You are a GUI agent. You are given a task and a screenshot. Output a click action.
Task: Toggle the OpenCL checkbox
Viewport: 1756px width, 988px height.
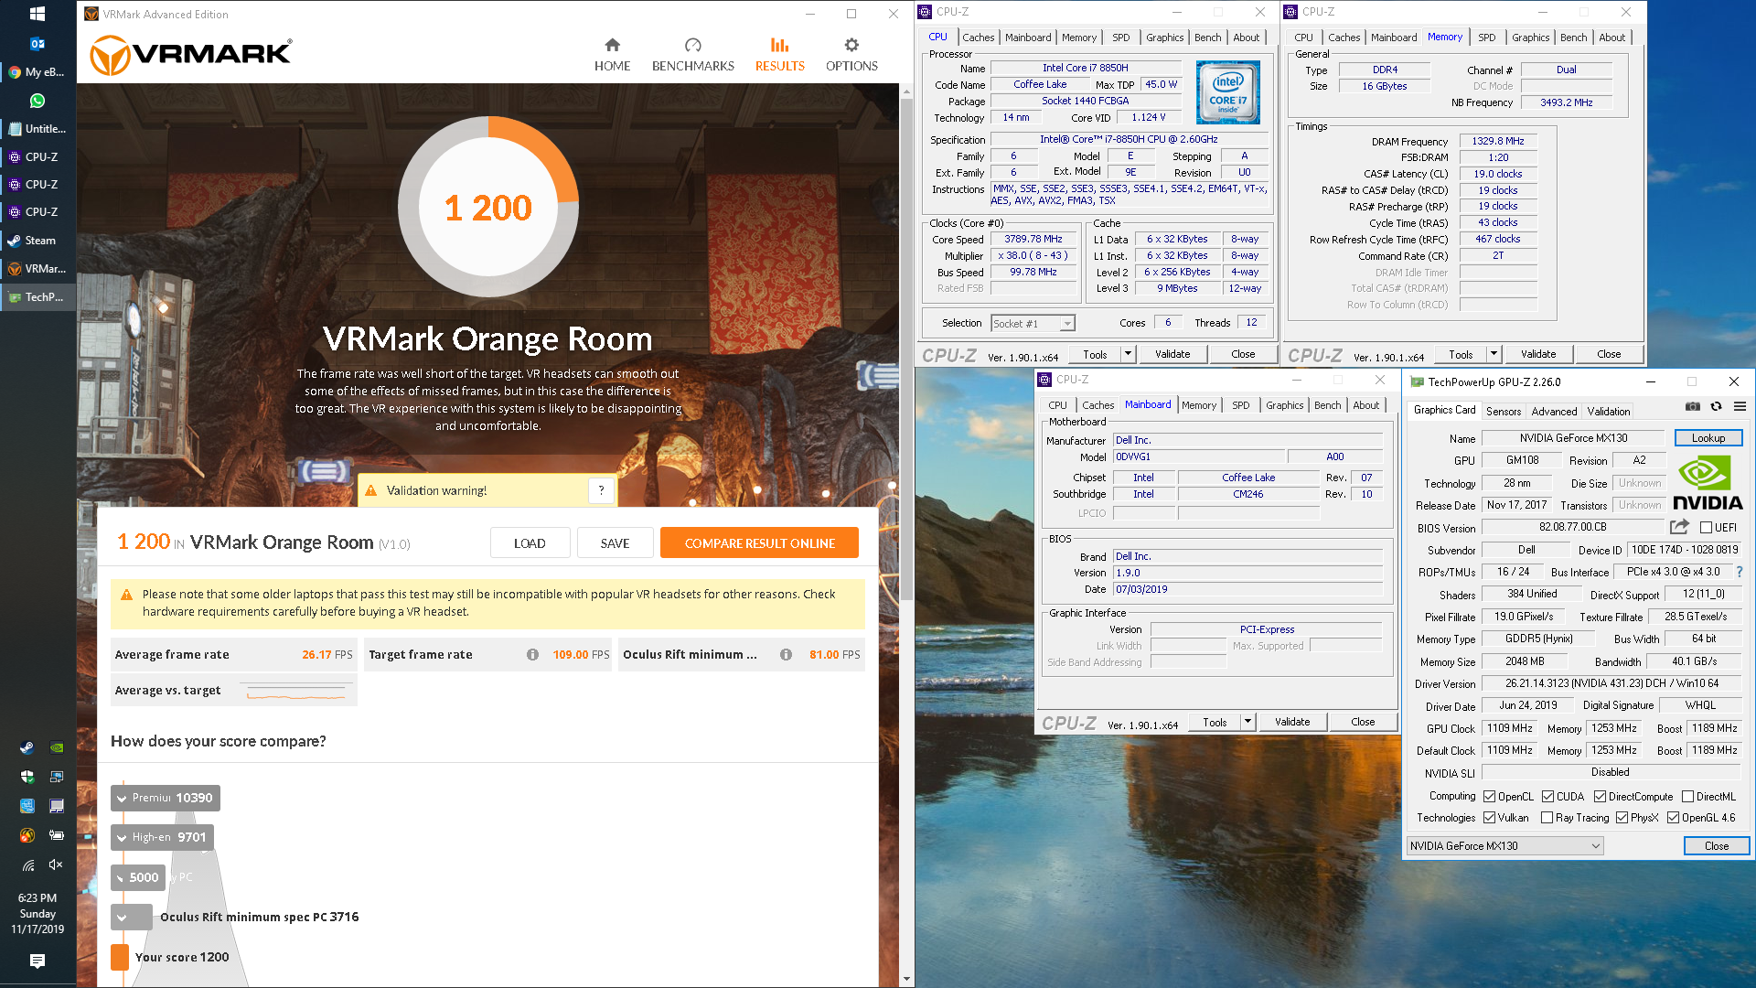click(1489, 797)
